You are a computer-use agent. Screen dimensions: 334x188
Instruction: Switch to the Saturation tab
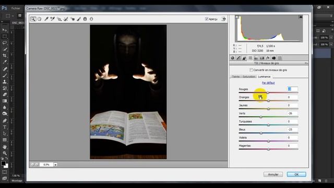(x=248, y=77)
